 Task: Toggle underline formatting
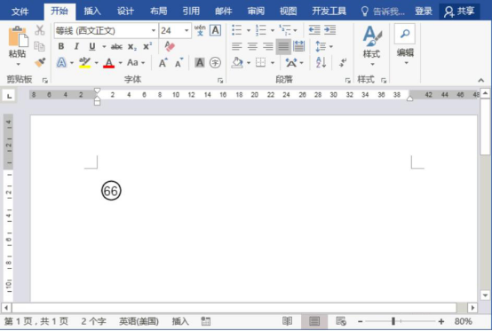pos(92,47)
